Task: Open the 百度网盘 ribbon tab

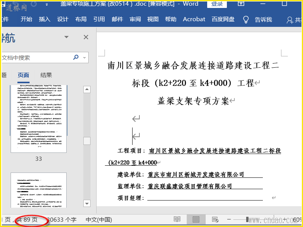Action: [x=223, y=19]
